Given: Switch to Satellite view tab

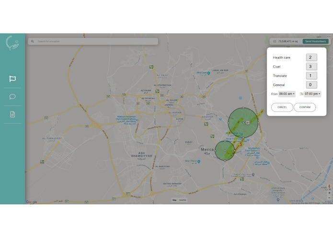Looking at the screenshot, I should click(183, 200).
